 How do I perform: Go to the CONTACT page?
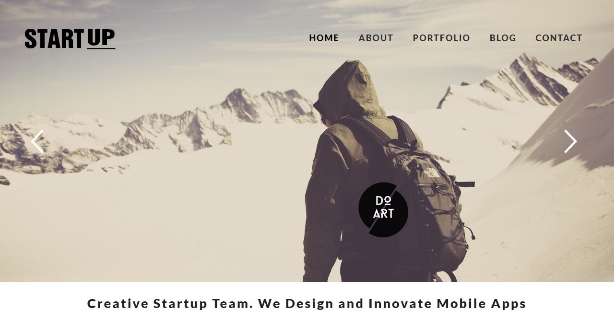coord(559,38)
